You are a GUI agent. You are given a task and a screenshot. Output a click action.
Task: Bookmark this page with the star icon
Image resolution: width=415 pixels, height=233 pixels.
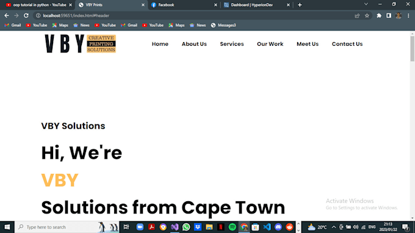[367, 16]
